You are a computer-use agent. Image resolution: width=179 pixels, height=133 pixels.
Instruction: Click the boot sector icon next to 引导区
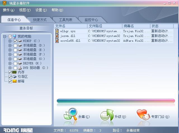click(x=14, y=77)
